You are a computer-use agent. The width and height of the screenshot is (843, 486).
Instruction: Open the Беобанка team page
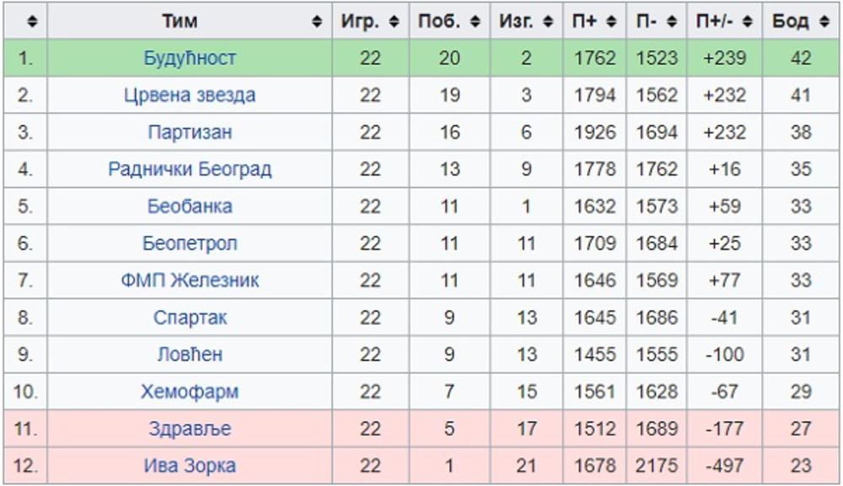(190, 206)
